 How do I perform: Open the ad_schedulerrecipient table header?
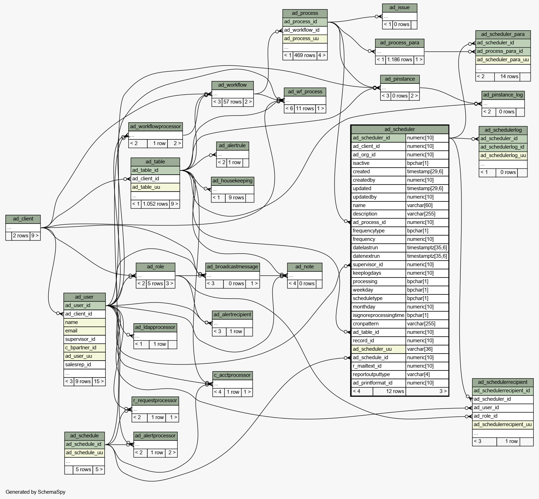(x=503, y=382)
